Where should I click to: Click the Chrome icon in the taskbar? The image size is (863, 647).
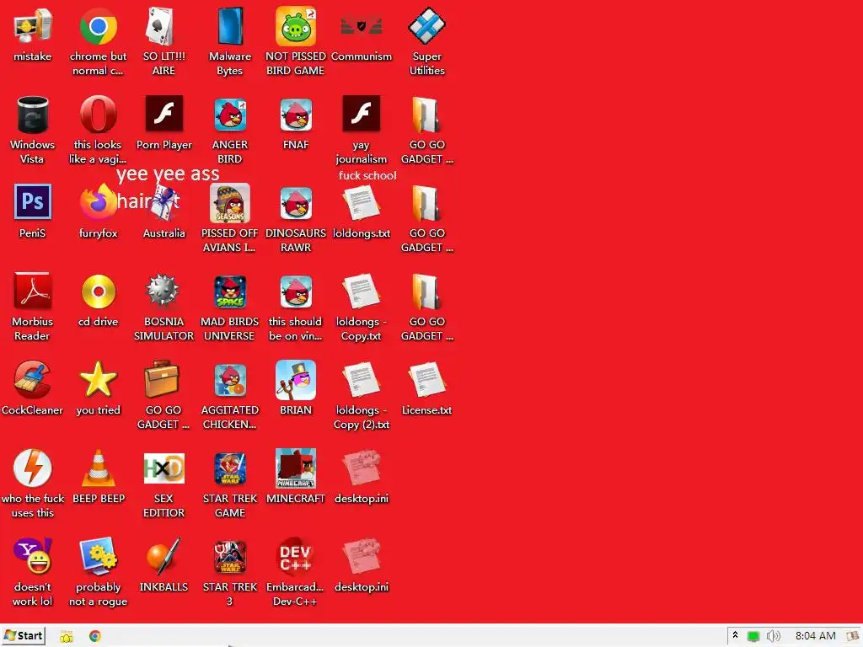[95, 636]
